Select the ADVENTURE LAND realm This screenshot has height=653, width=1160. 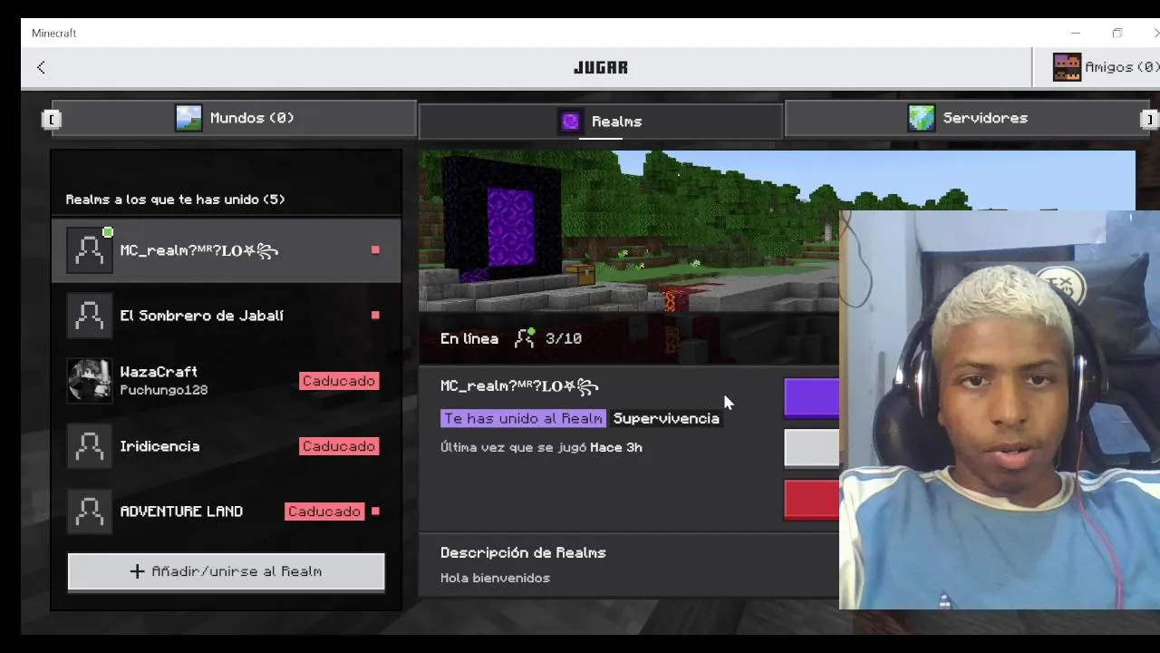226,512
